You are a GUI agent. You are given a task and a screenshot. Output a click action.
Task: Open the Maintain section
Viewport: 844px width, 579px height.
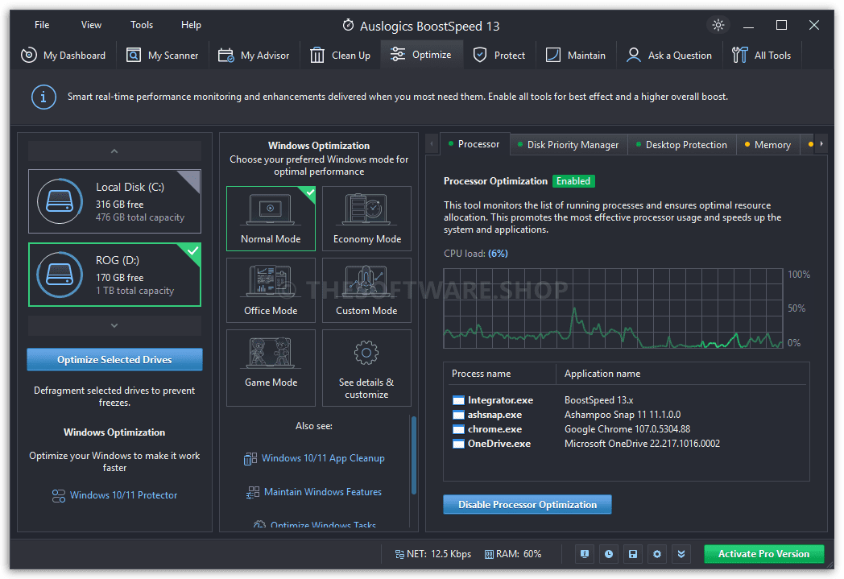[575, 55]
